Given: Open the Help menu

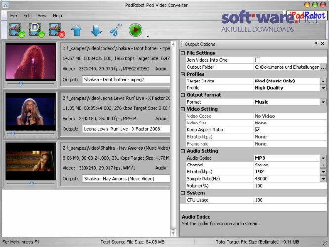Looking at the screenshot, I should click(x=57, y=16).
